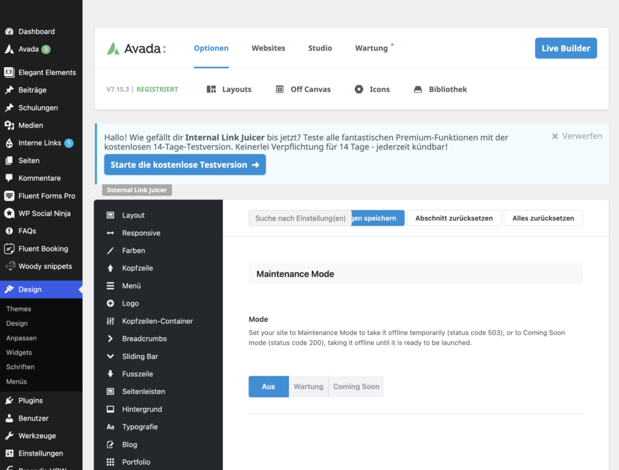Click the Alles zurücksetzen button
The image size is (619, 470).
(543, 218)
